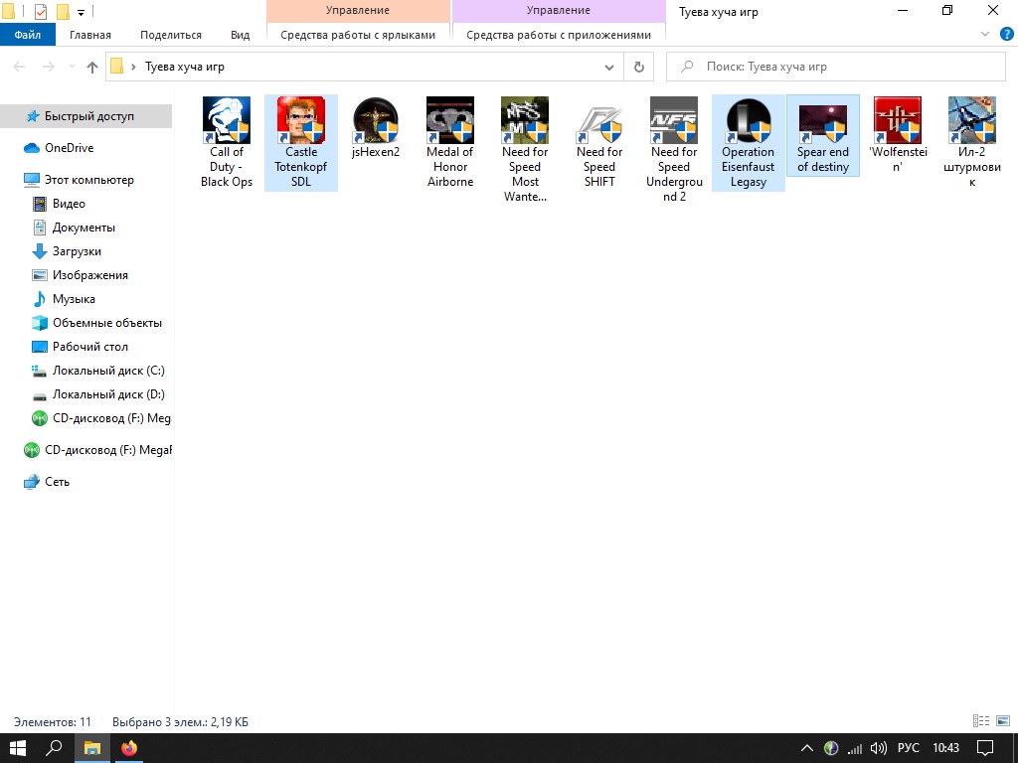Customize Quick Access Toolbar dropdown arrow

81,12
